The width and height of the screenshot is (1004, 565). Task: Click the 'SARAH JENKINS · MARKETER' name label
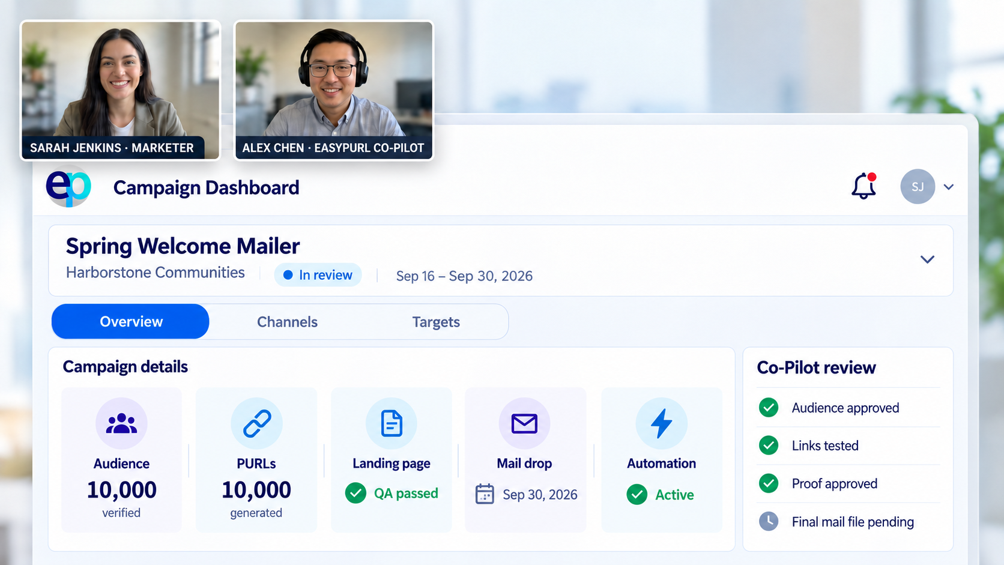pos(112,148)
